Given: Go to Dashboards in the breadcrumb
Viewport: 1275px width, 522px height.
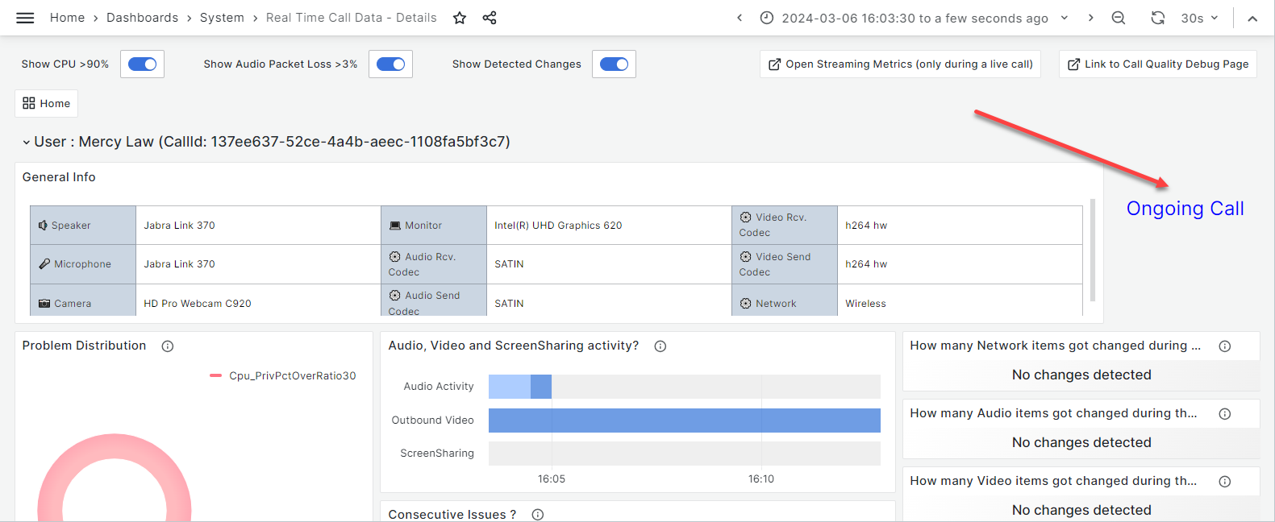Looking at the screenshot, I should (142, 18).
